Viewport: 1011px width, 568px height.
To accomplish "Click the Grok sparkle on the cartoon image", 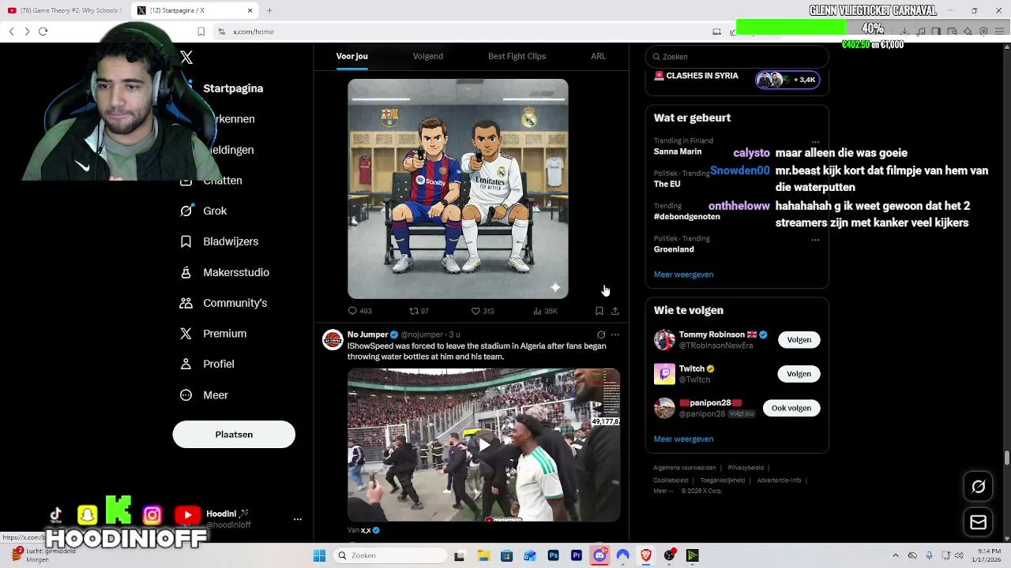I will 555,287.
